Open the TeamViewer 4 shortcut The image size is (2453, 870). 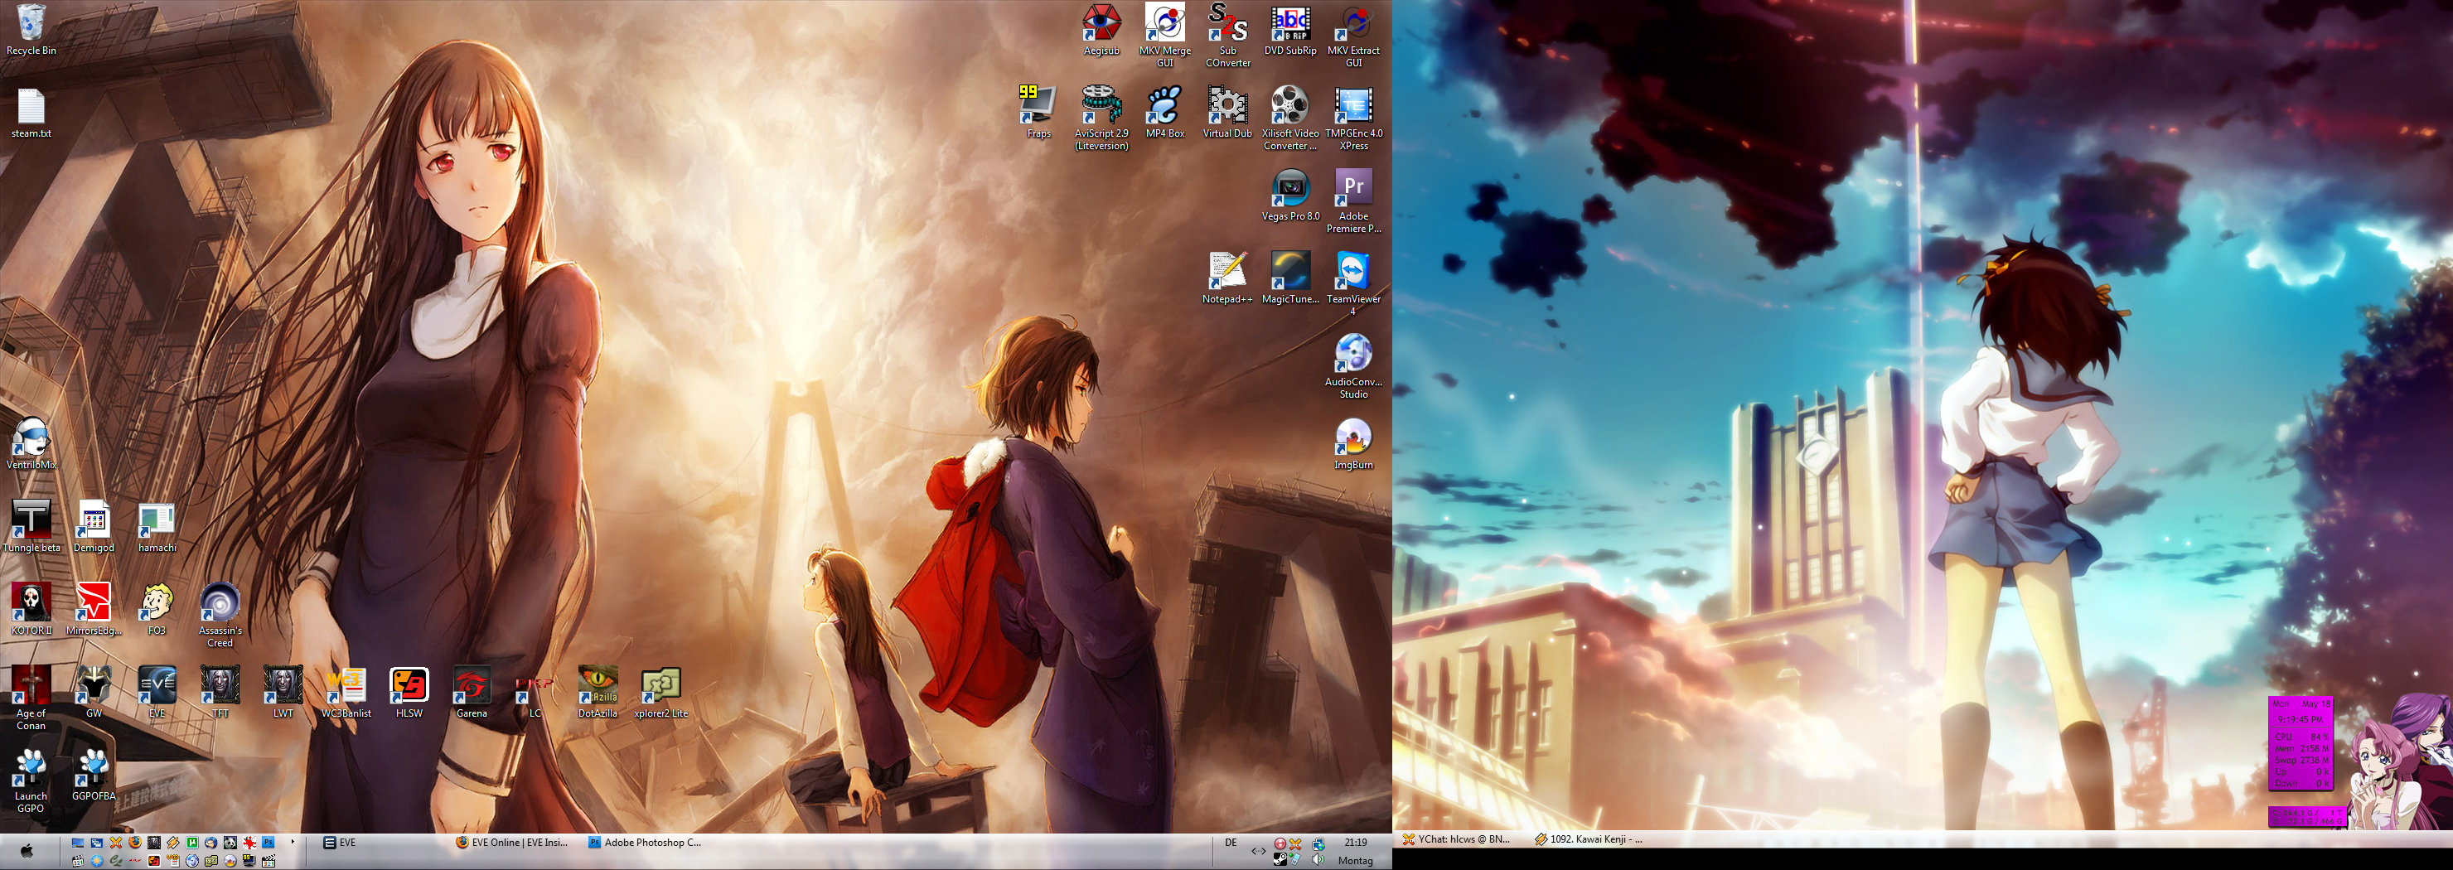coord(1352,273)
